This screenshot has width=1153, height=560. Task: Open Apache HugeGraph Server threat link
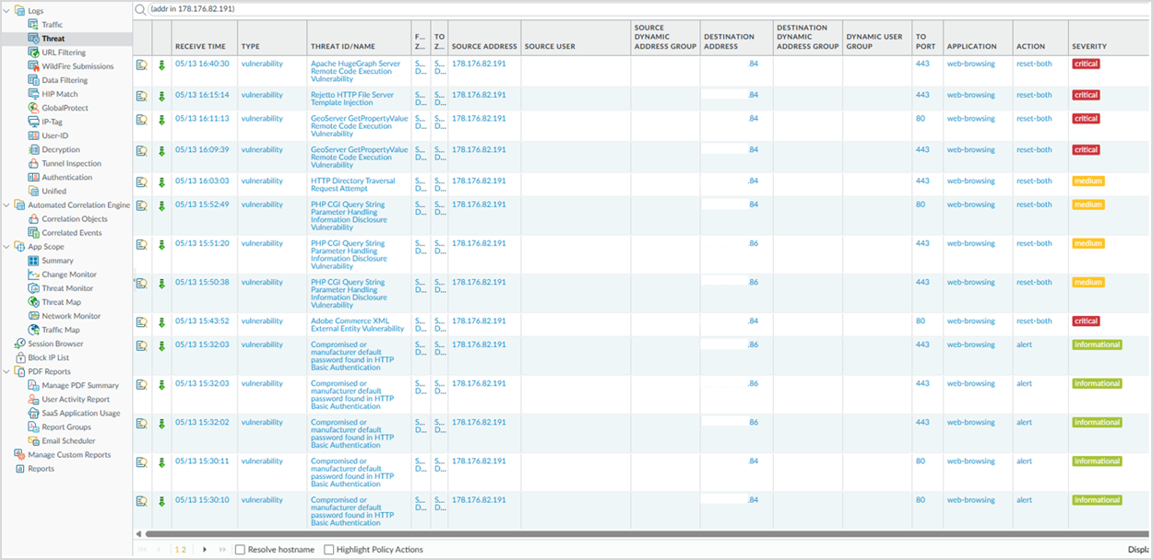tap(355, 64)
